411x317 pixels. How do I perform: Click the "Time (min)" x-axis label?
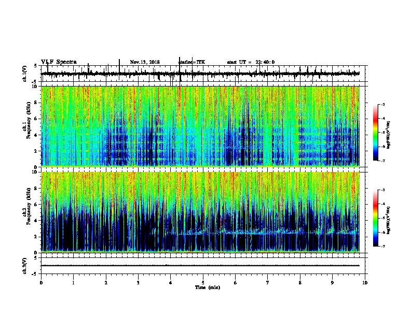208,287
